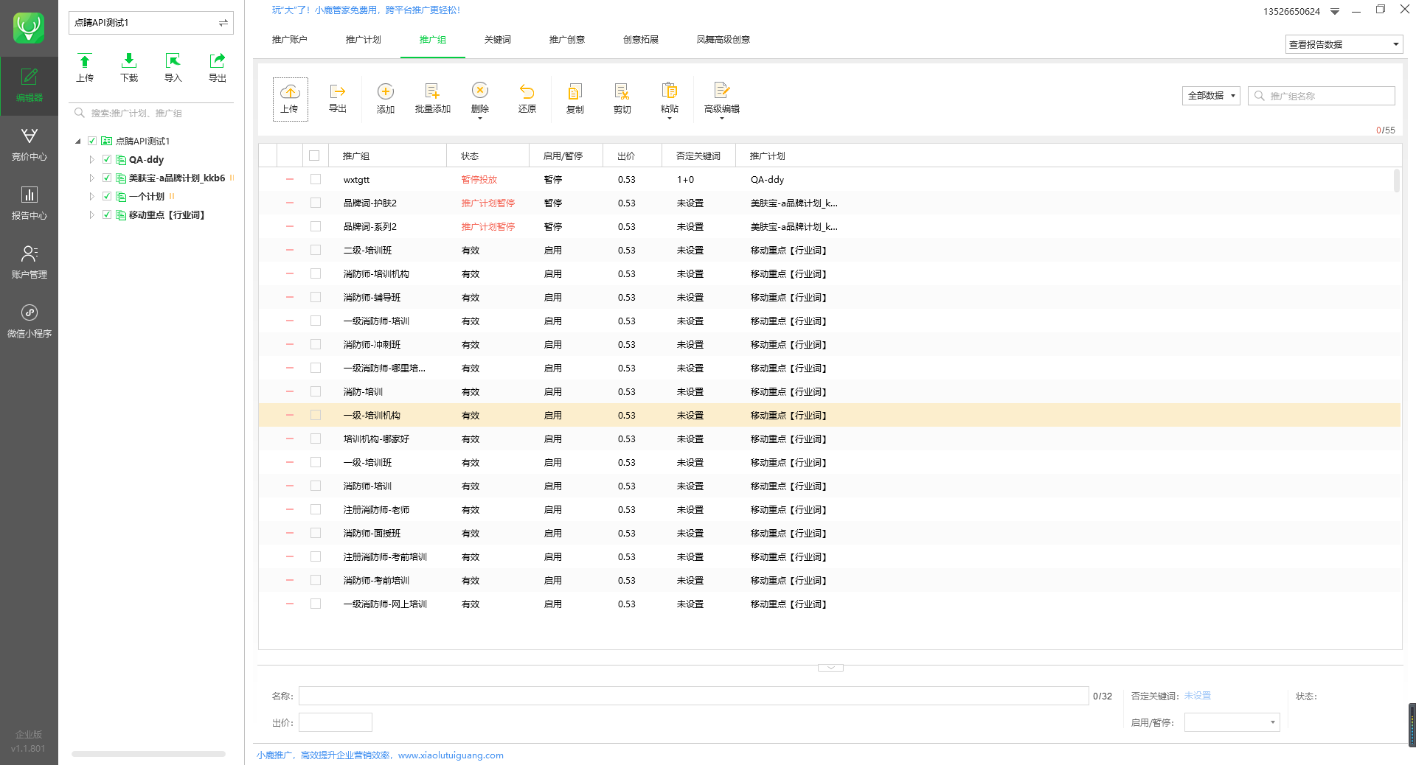This screenshot has height=765, width=1416.
Task: Check the box for 二级-培训班 row
Action: [x=316, y=250]
